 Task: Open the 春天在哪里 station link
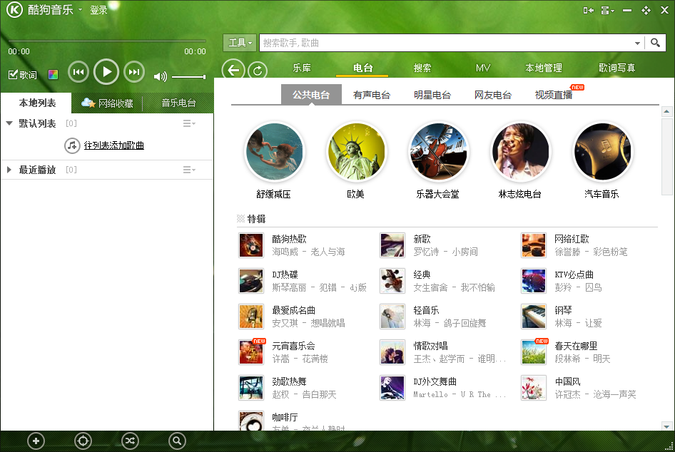coord(576,346)
